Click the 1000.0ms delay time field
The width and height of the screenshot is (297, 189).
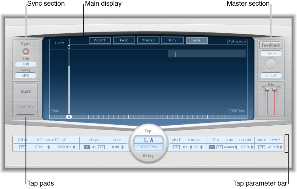148,146
